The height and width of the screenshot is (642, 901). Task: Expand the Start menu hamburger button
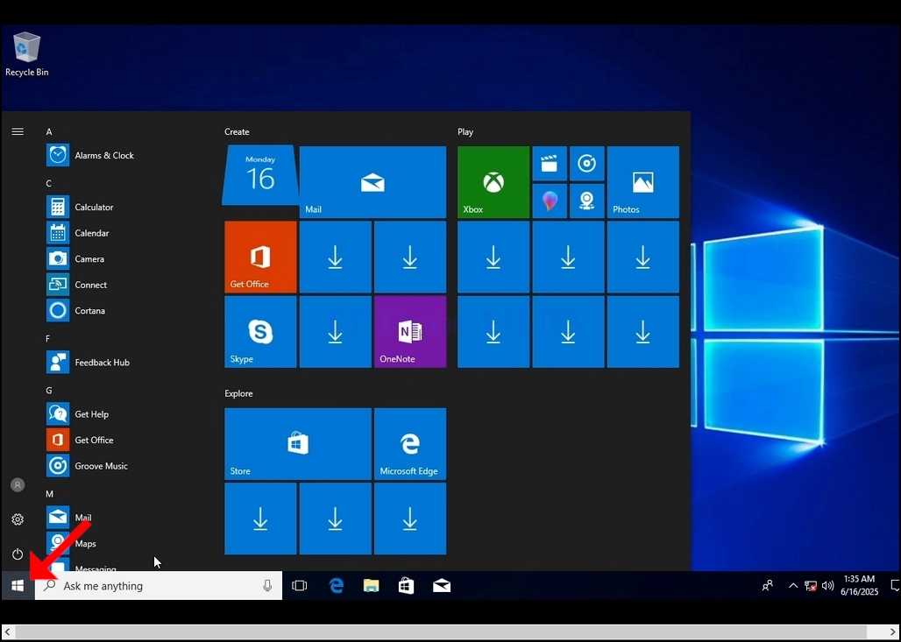click(x=18, y=131)
